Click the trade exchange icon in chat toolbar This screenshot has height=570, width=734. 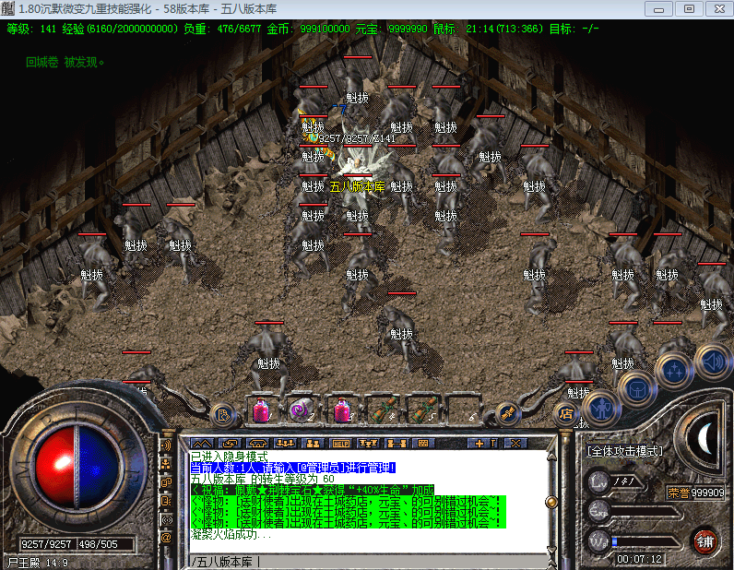click(x=230, y=443)
